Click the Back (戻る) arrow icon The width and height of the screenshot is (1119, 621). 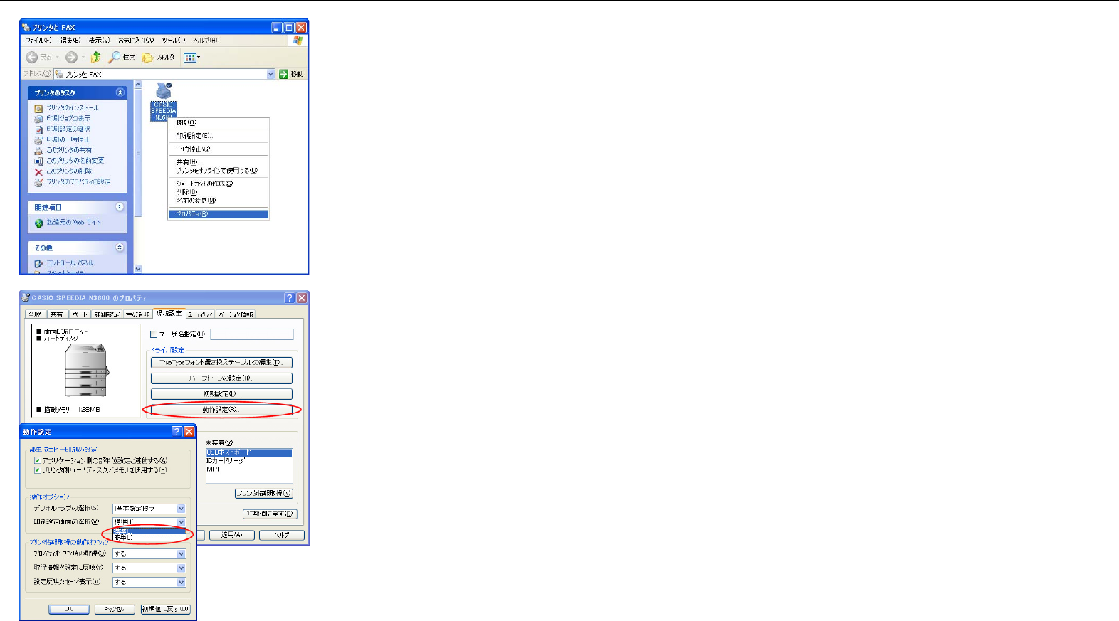point(32,58)
